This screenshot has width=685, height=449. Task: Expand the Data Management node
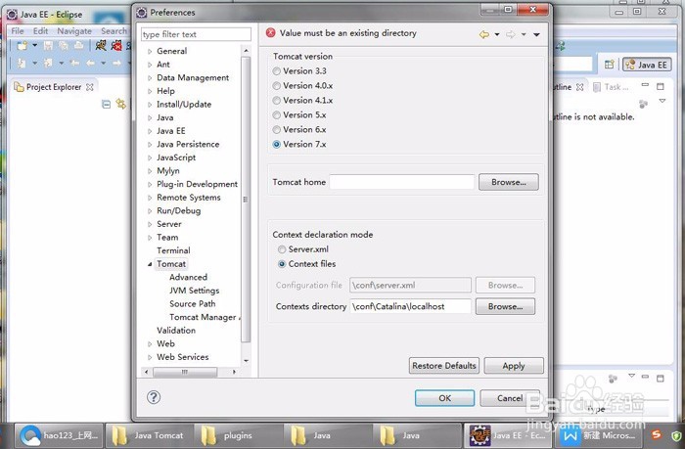[x=150, y=78]
